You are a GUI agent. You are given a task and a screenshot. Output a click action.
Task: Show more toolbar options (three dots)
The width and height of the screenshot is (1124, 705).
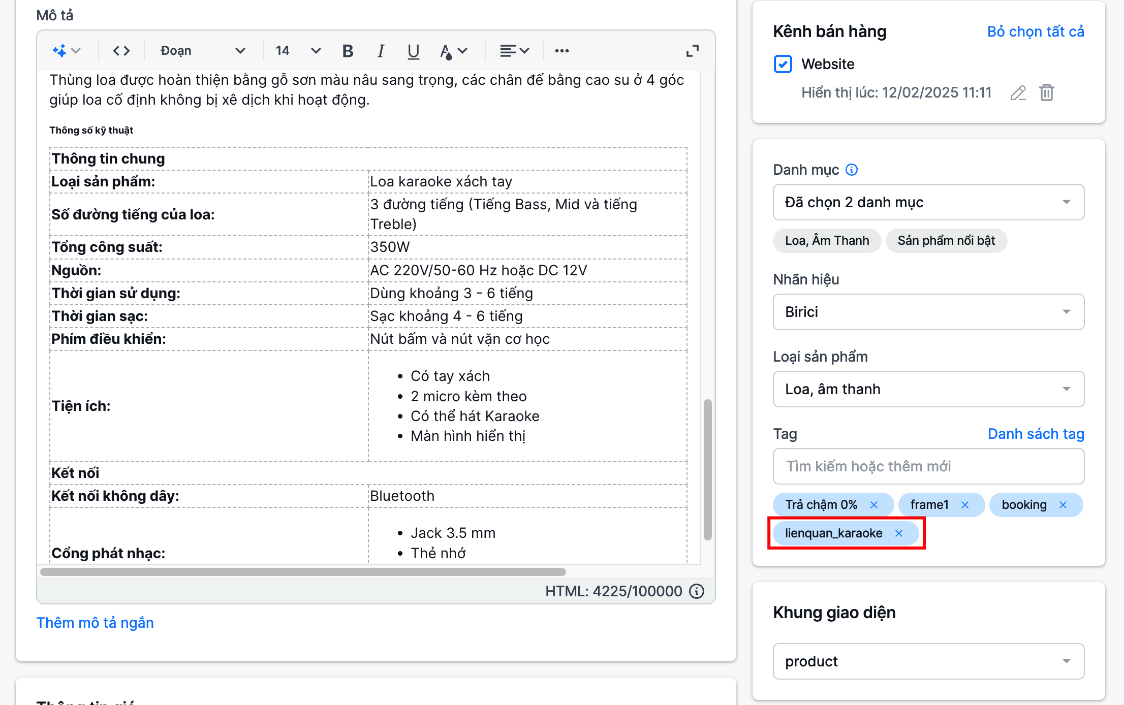point(561,51)
